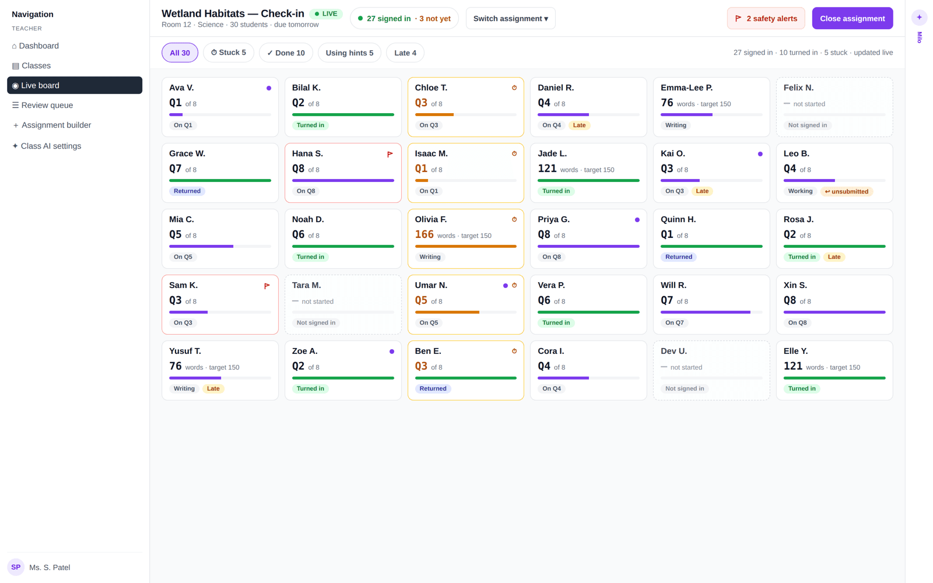The width and height of the screenshot is (933, 583).
Task: Click Not signed in tag on Dev U.
Action: point(685,389)
